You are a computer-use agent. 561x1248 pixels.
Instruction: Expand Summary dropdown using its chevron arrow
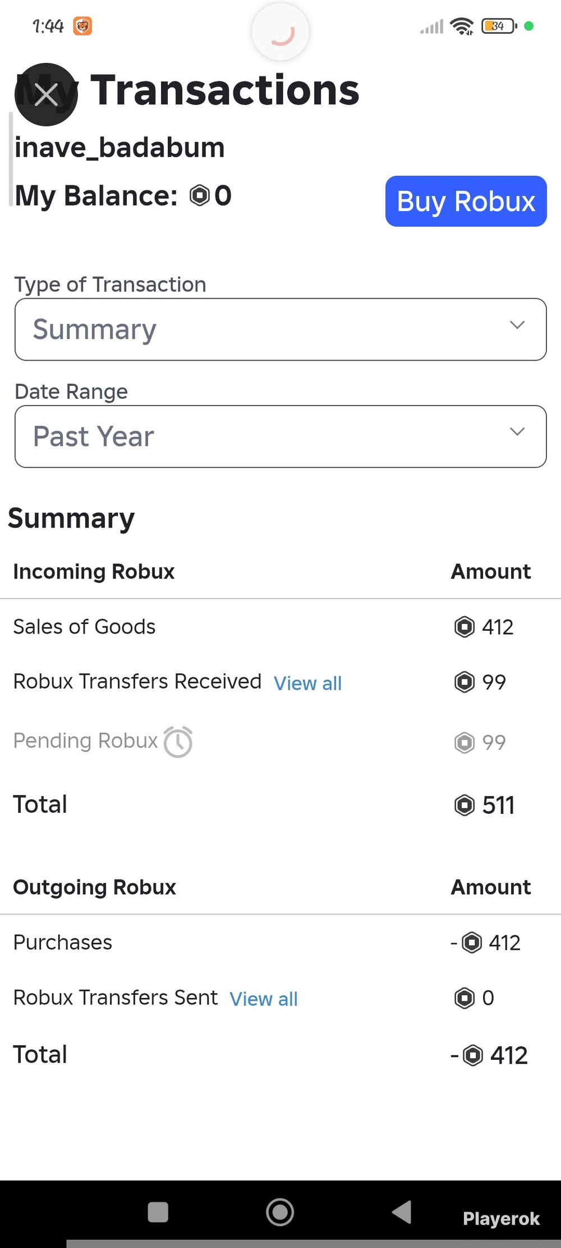pos(517,325)
